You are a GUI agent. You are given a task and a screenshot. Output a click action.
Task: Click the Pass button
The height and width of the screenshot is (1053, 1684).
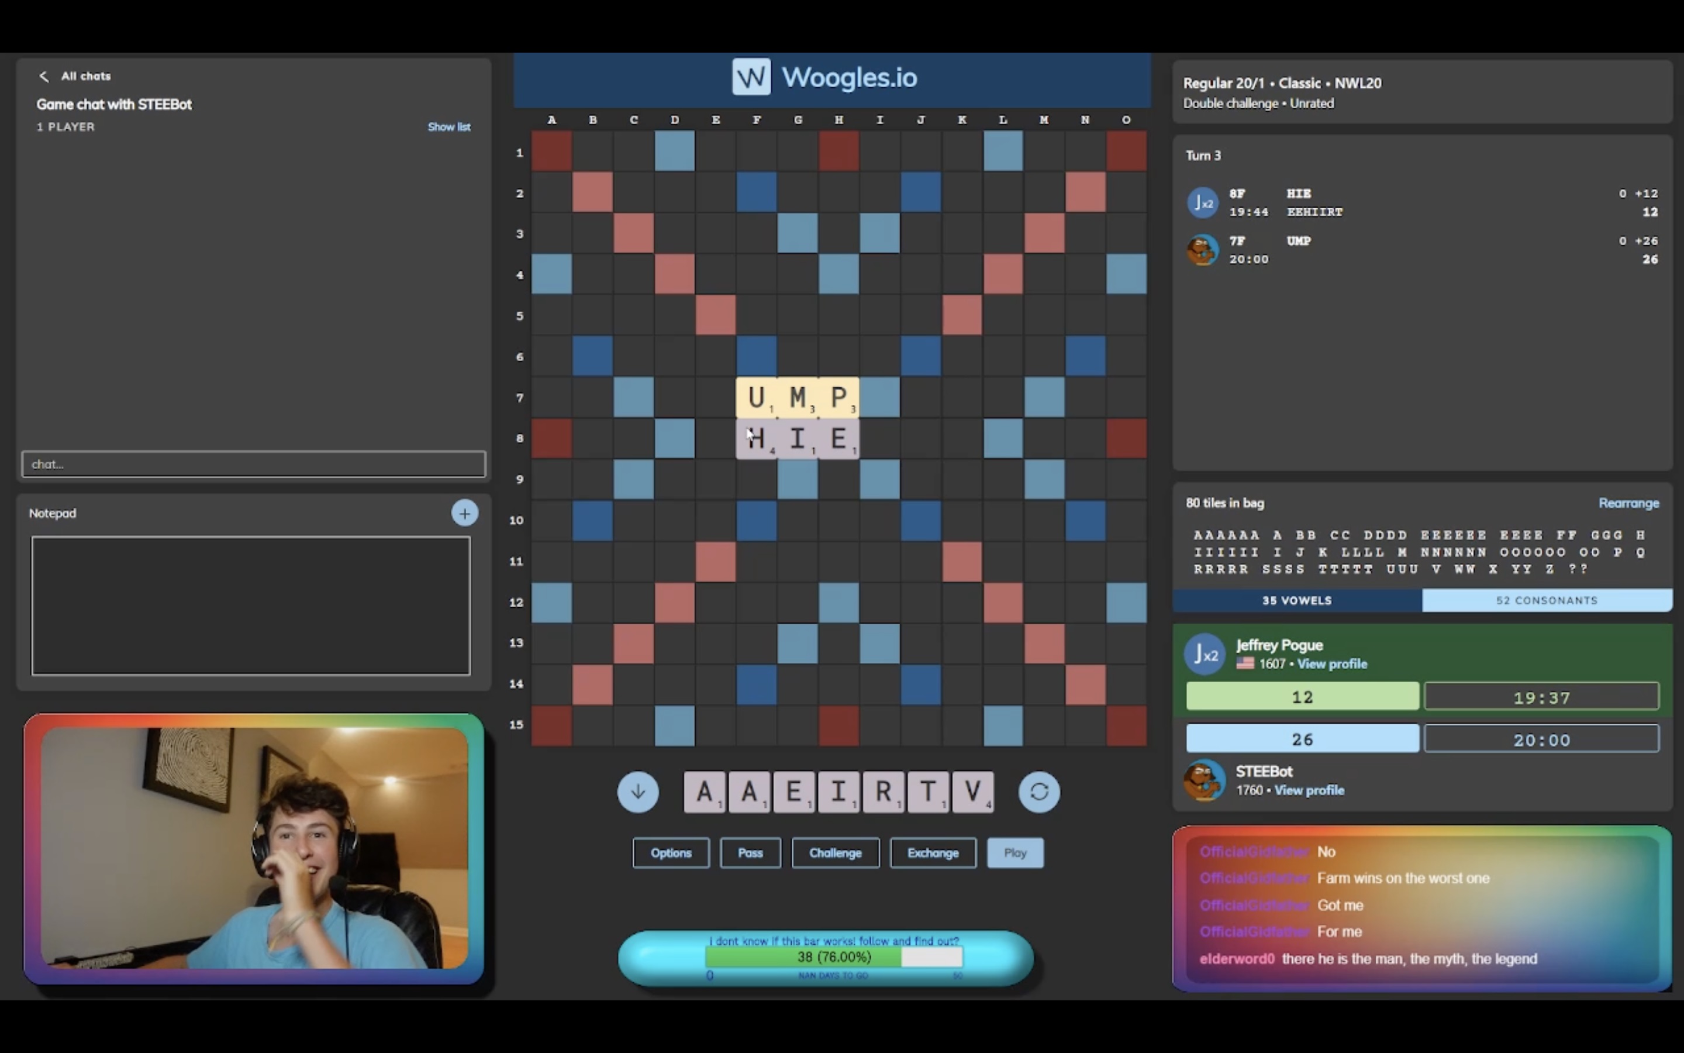tap(750, 853)
